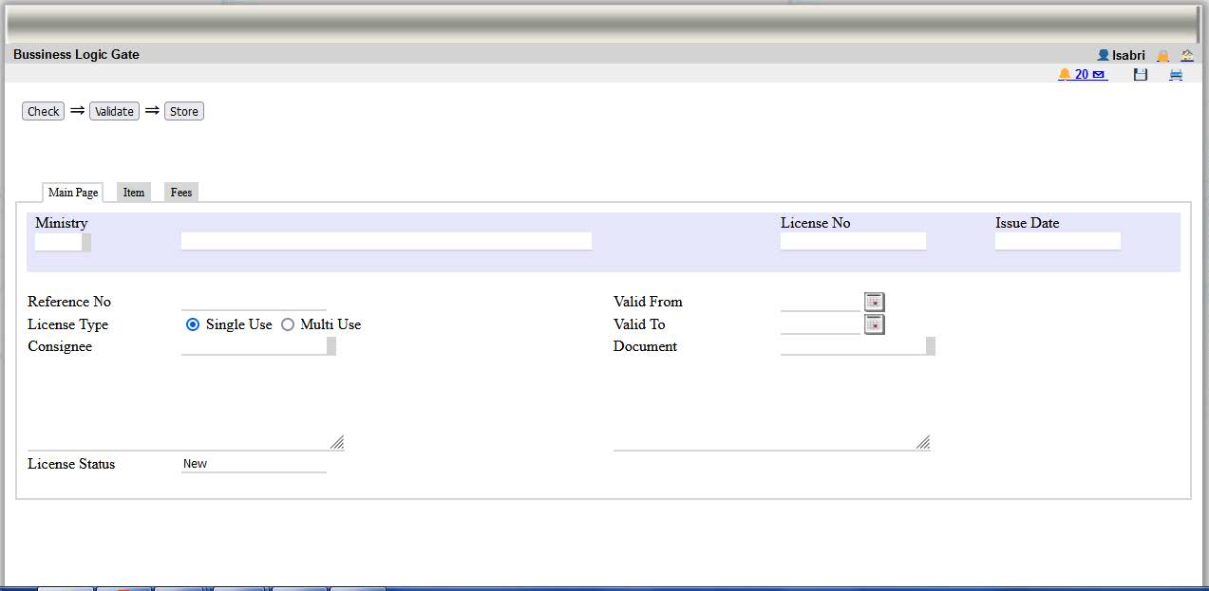This screenshot has width=1209, height=591.
Task: Expand the Consignee dropdown
Action: (331, 346)
